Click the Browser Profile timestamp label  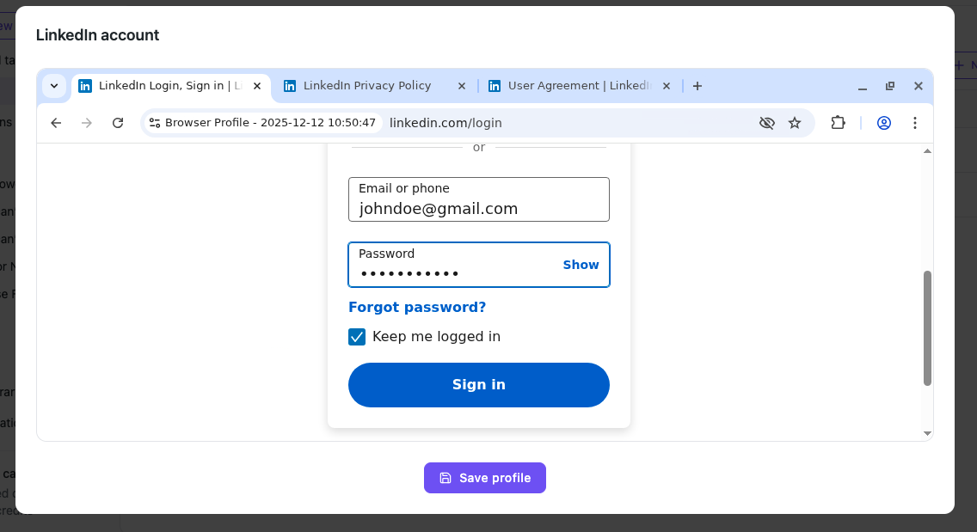pos(270,123)
